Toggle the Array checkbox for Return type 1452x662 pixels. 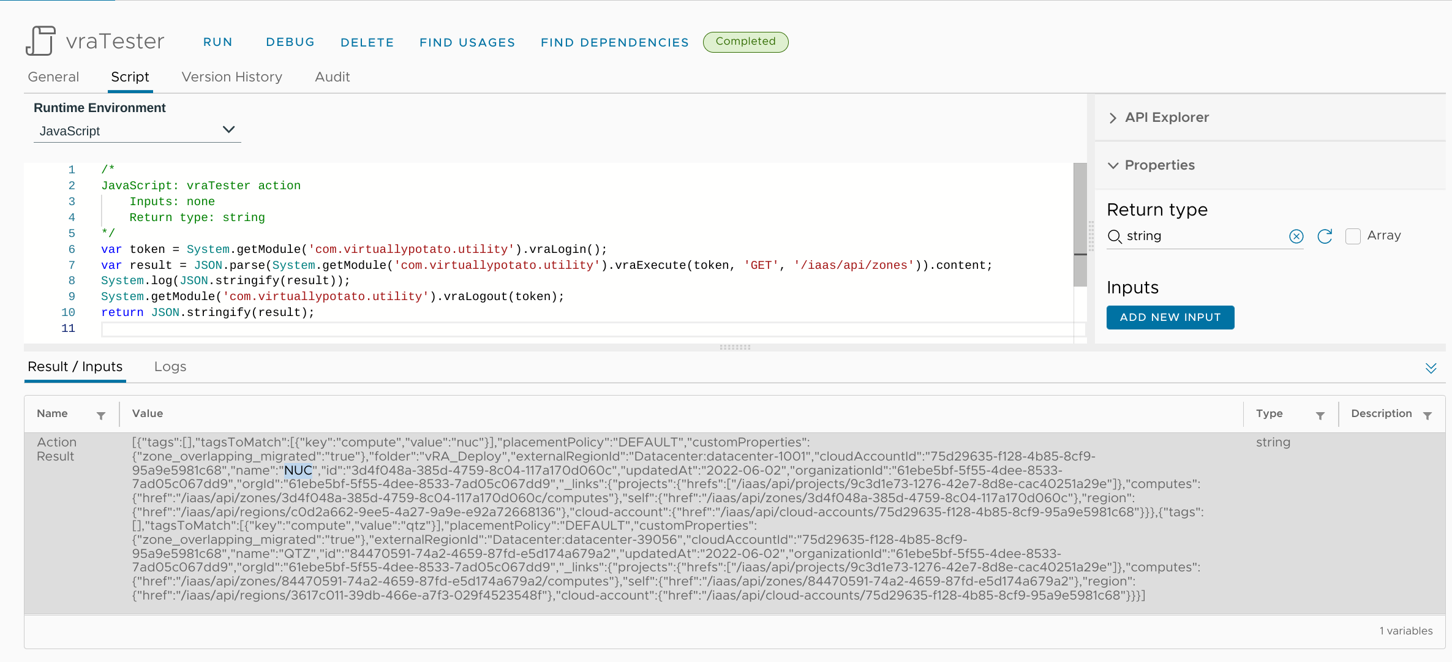click(x=1354, y=236)
